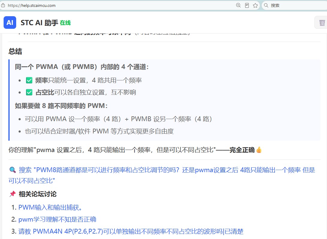This screenshot has width=327, height=239.
Task: Click the trash bin clear chat button
Action: pos(322,22)
